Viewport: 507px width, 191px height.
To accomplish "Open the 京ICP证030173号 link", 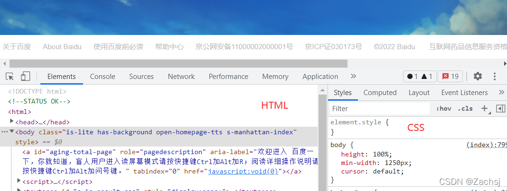I will 333,47.
